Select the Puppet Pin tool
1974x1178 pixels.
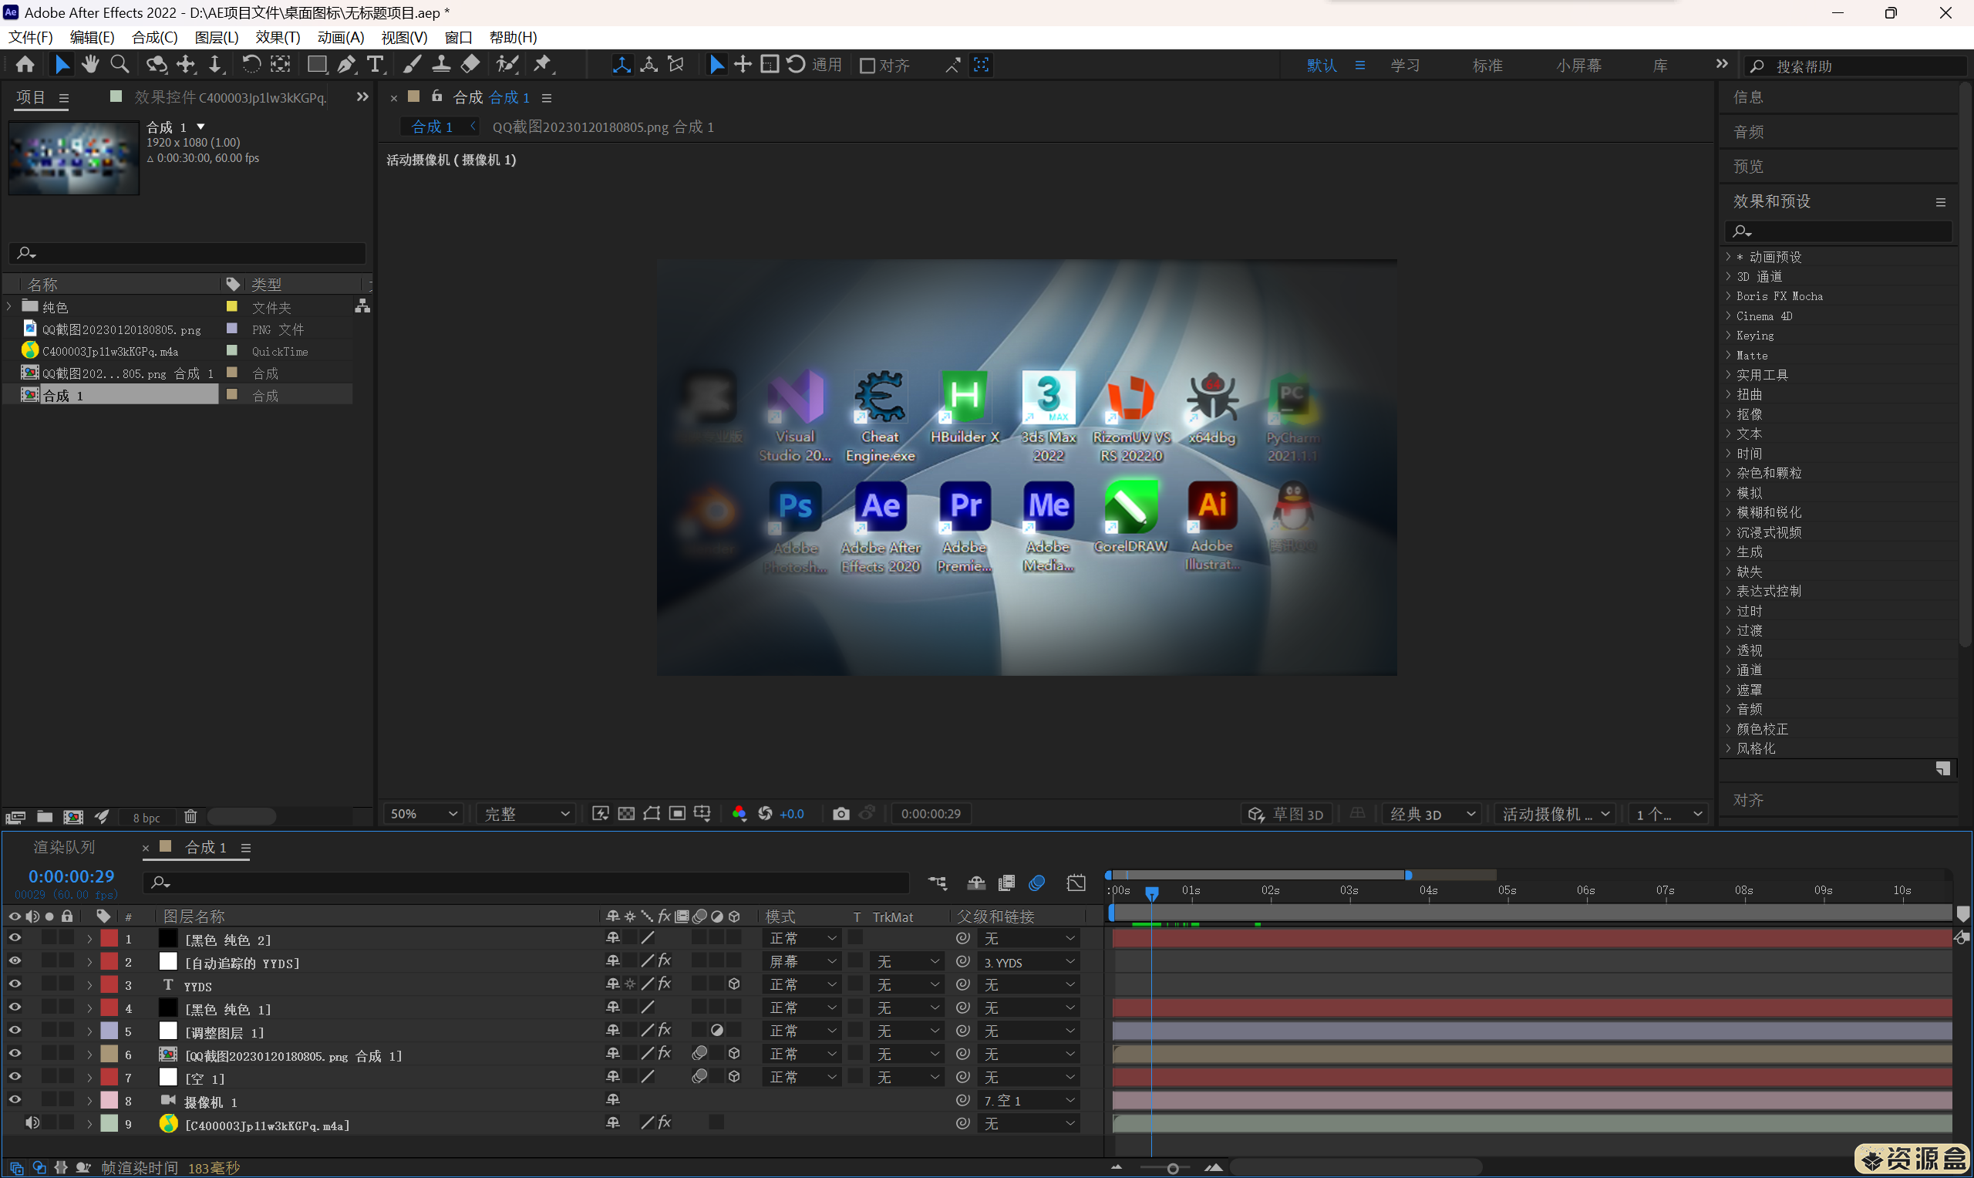[543, 64]
